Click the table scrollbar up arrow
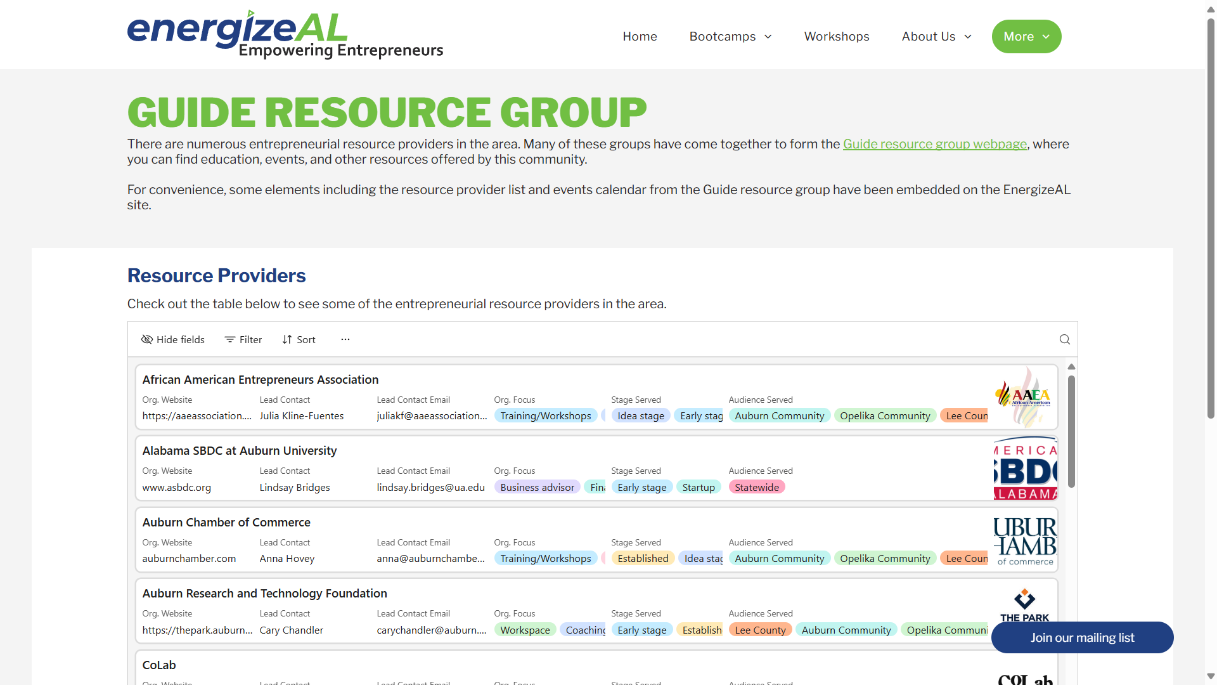1217x685 pixels. click(1071, 367)
